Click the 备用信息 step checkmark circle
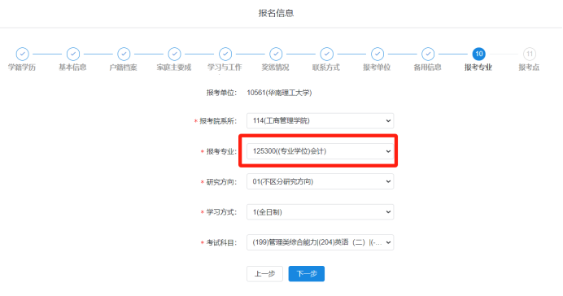563x296 pixels. pyautogui.click(x=428, y=54)
